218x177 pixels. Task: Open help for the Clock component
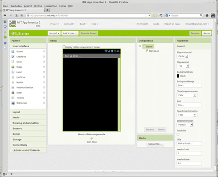tap(44, 62)
